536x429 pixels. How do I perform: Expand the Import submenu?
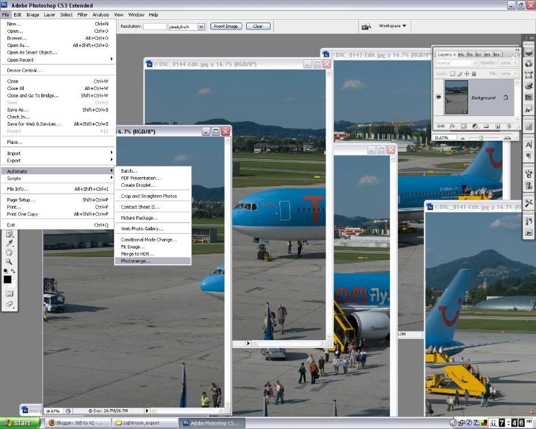click(x=58, y=153)
